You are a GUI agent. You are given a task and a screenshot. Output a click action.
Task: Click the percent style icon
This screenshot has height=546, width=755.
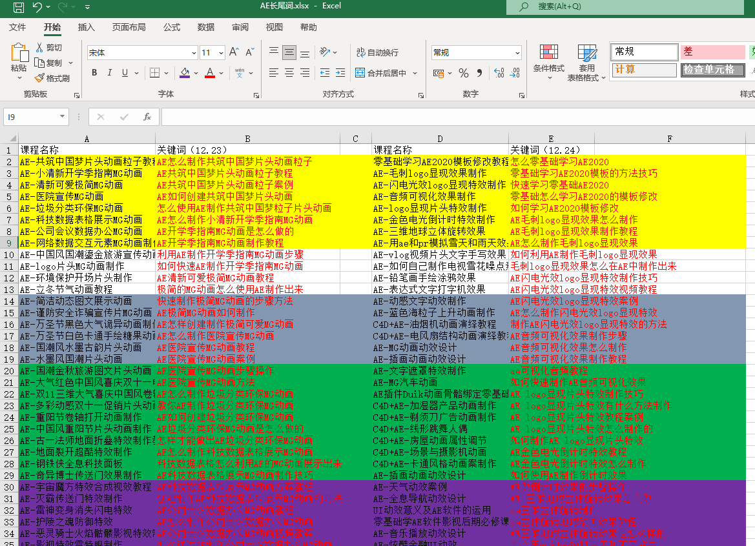[x=464, y=73]
